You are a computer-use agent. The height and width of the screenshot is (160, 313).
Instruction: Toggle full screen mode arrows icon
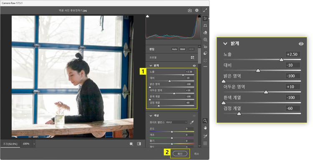205,10
